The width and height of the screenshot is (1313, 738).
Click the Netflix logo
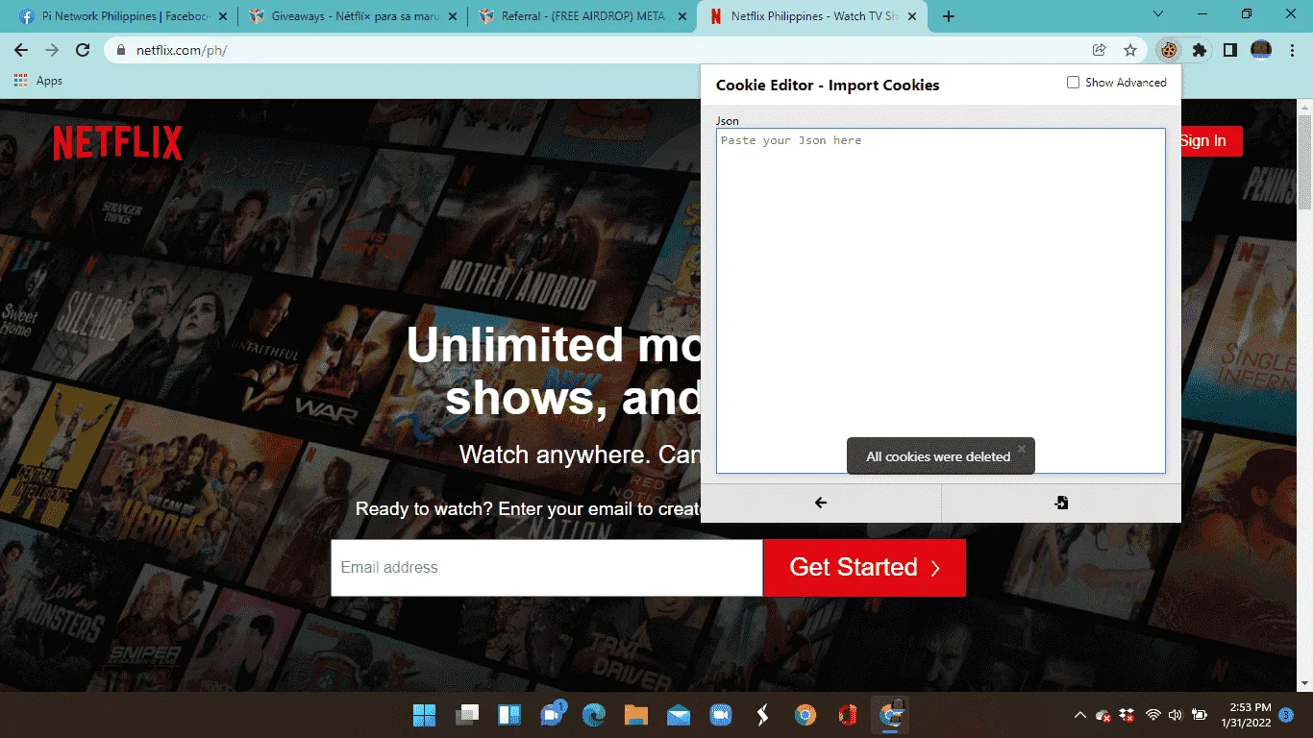[x=117, y=143]
